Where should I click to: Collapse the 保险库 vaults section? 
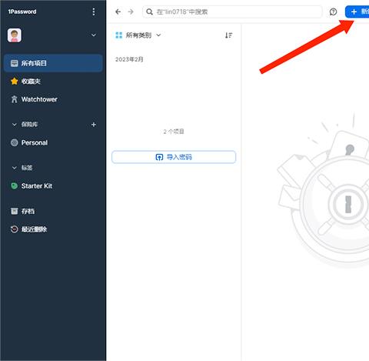tap(15, 125)
